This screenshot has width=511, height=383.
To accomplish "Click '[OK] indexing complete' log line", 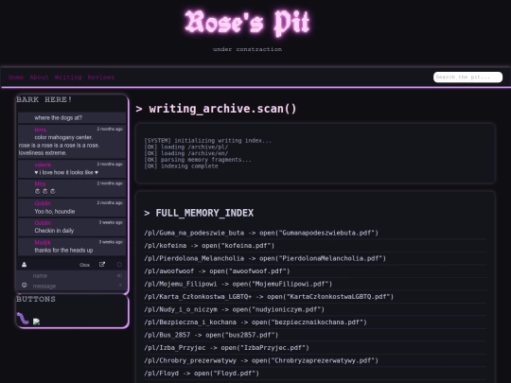I will (x=181, y=166).
